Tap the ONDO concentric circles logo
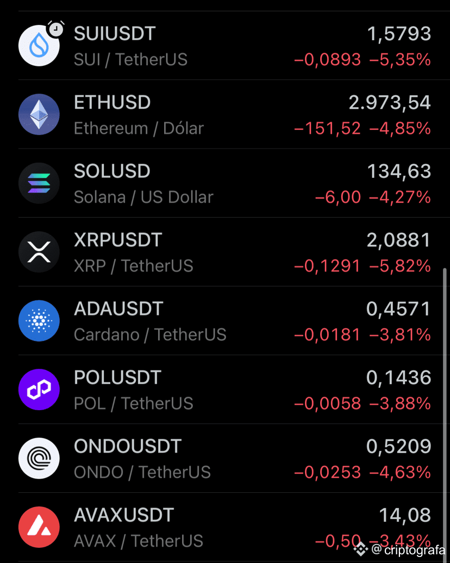 click(39, 458)
